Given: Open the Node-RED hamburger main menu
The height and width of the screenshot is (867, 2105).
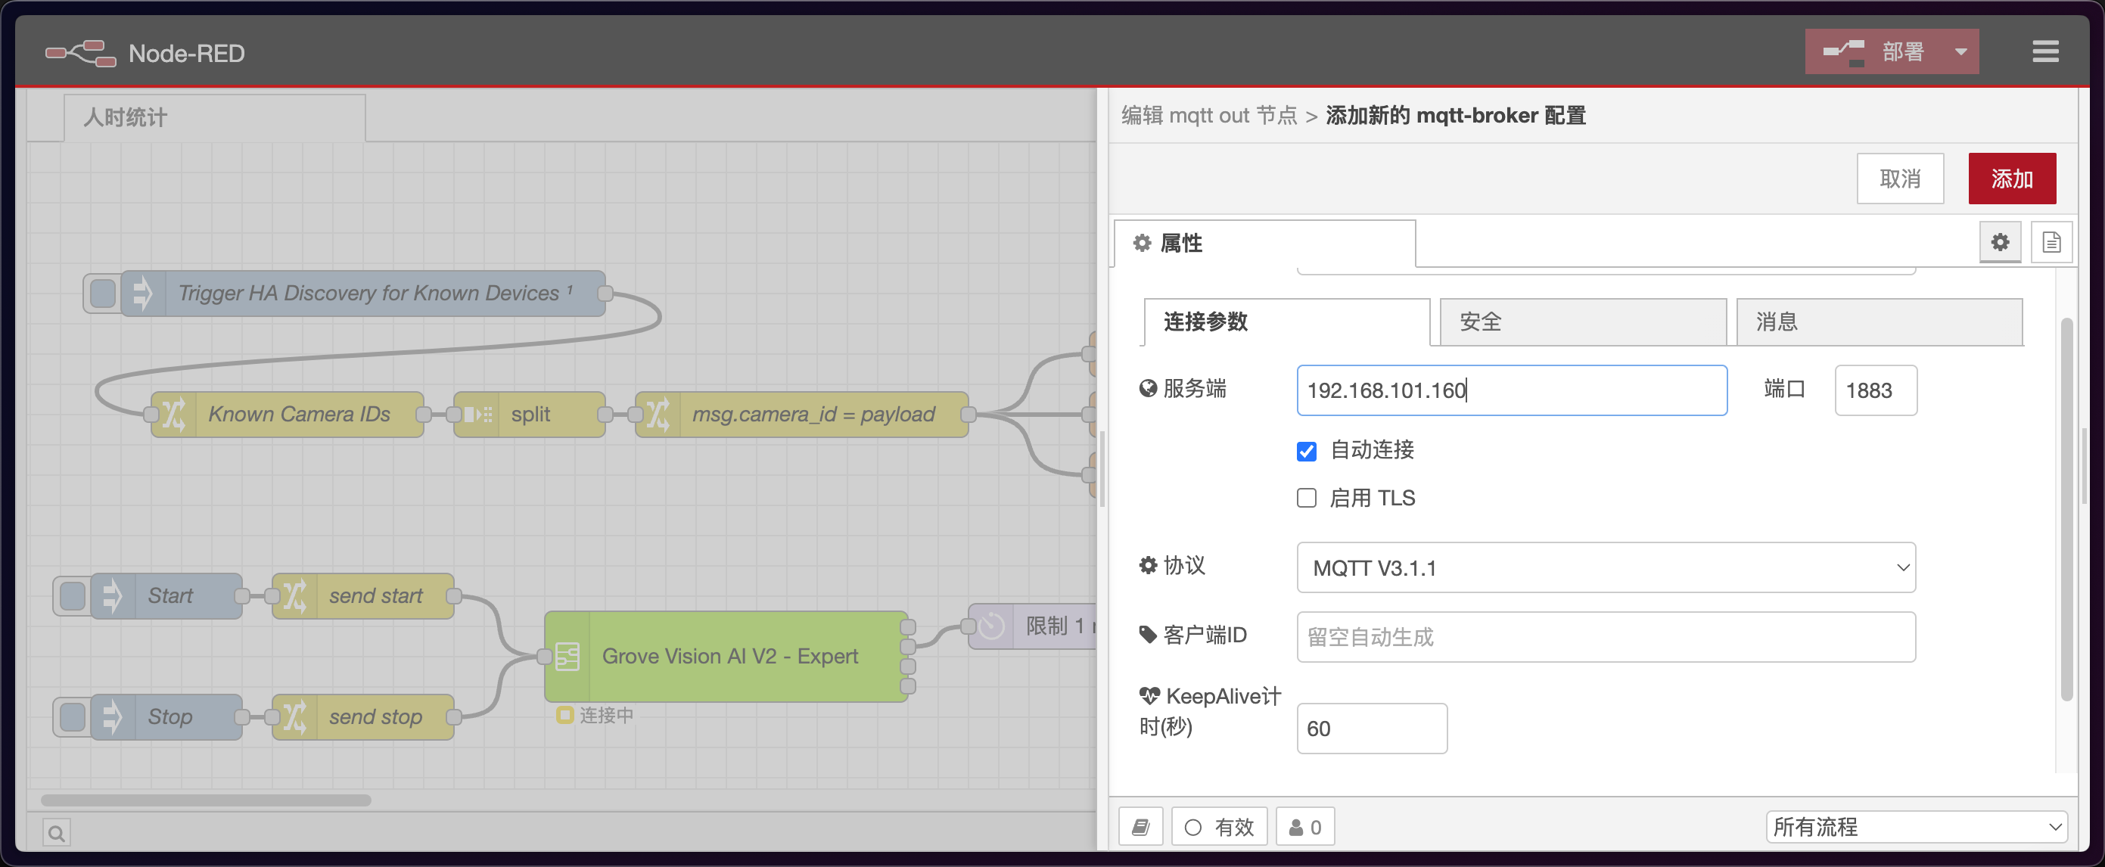Looking at the screenshot, I should click(x=2045, y=51).
